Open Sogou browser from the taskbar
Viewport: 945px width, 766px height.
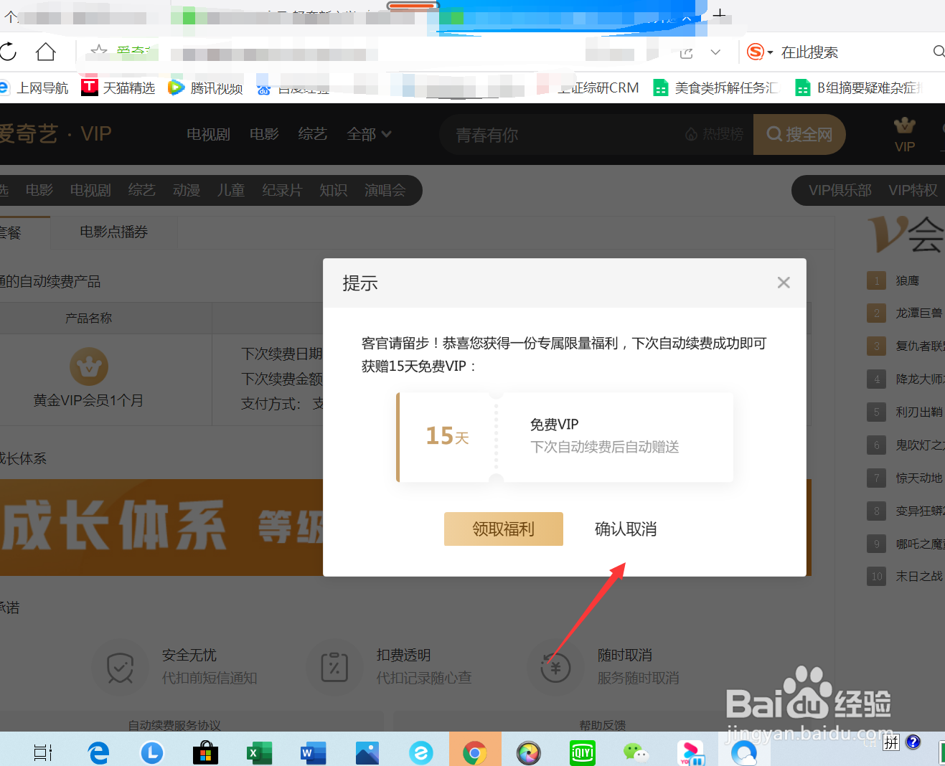click(x=421, y=752)
